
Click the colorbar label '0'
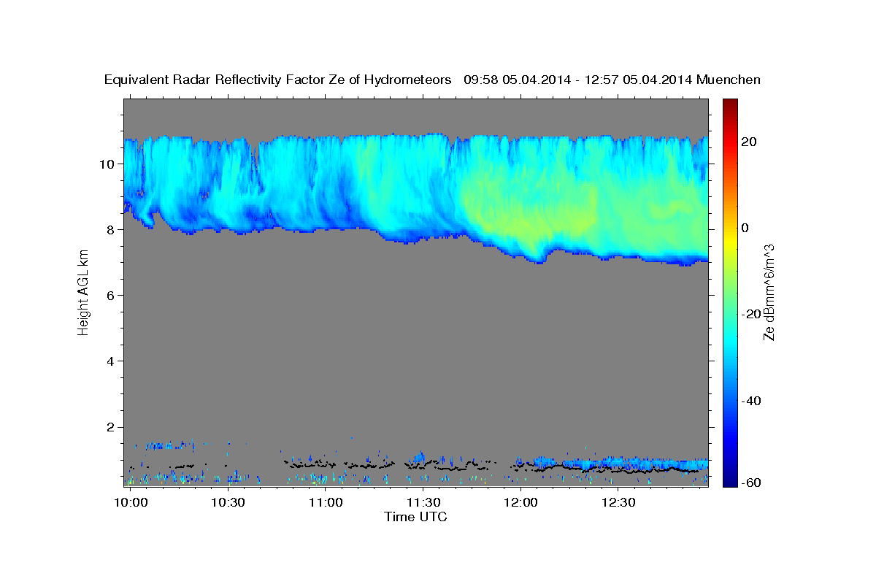tap(745, 228)
